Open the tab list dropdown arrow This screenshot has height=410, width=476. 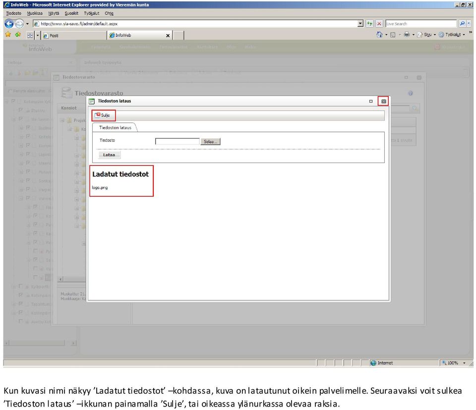point(38,36)
